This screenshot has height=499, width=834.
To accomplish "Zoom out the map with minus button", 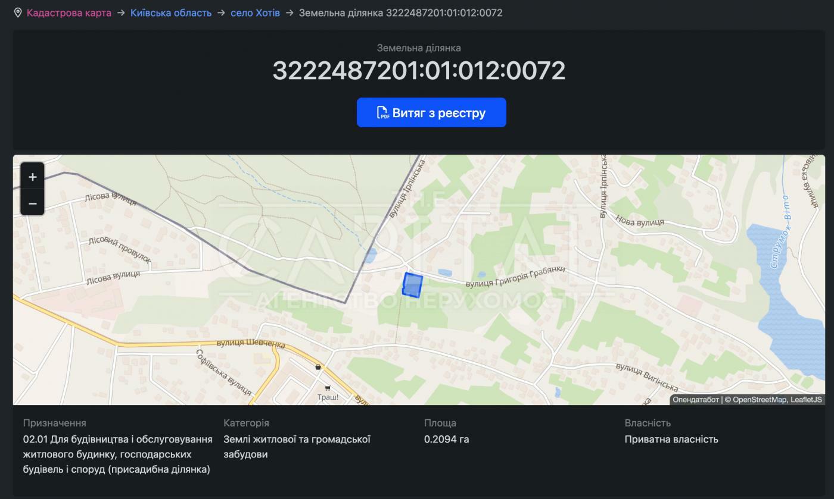I will pyautogui.click(x=32, y=203).
